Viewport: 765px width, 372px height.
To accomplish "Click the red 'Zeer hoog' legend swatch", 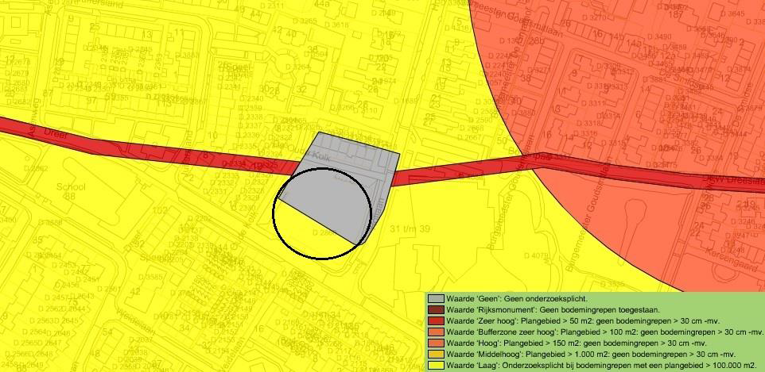I will click(x=436, y=321).
